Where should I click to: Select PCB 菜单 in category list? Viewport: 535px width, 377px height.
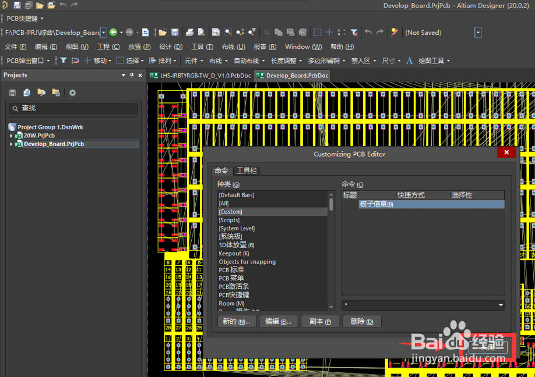(272, 278)
